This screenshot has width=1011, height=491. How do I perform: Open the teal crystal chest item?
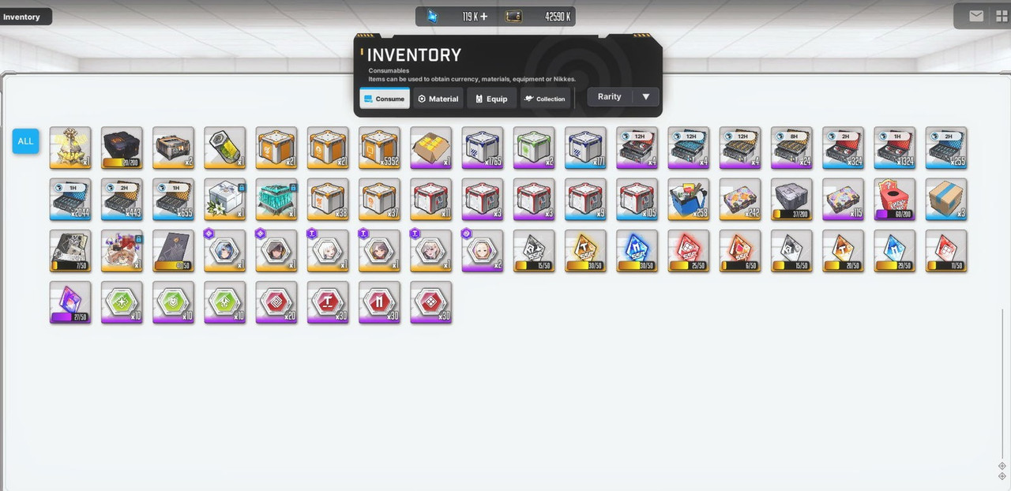tap(276, 199)
